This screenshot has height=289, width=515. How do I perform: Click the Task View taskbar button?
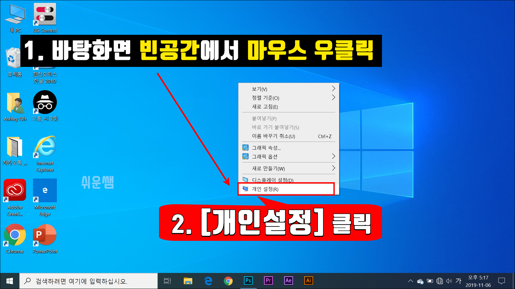tap(167, 281)
